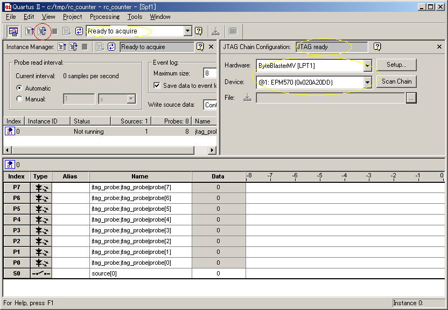
Task: Click Instance Manager scrollbar right arrow
Action: click(212, 150)
